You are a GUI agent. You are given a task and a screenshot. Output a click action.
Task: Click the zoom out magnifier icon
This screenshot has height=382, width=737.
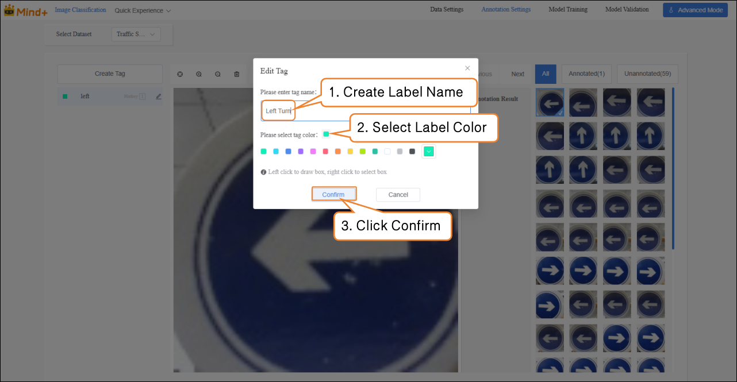[x=218, y=74]
